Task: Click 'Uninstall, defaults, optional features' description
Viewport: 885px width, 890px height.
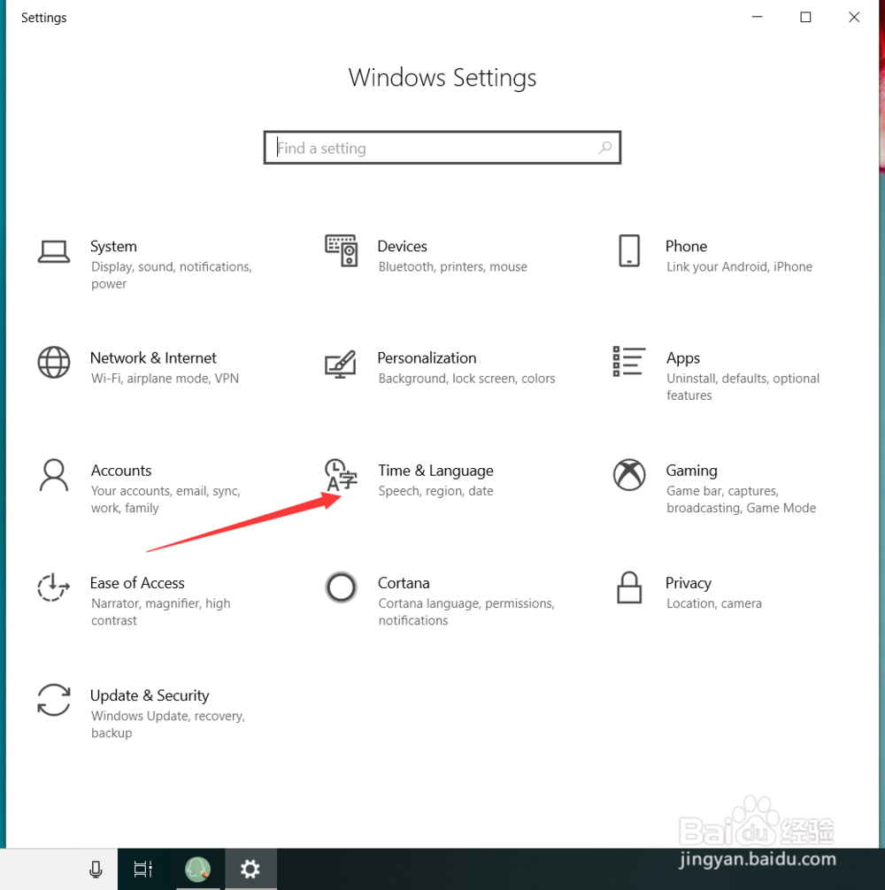Action: click(x=743, y=387)
